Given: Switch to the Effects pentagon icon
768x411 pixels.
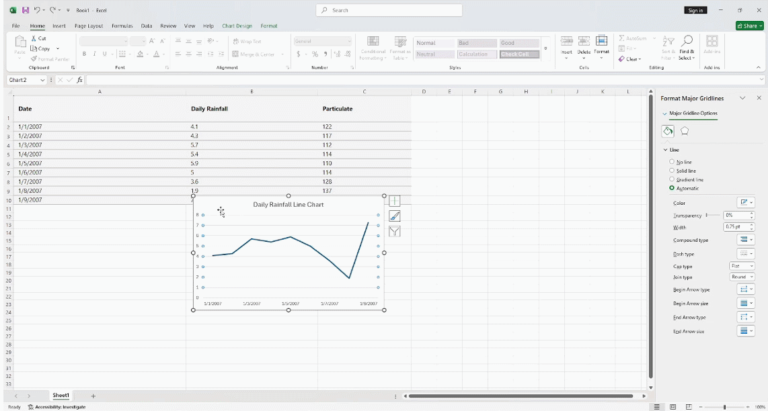Looking at the screenshot, I should tap(683, 131).
